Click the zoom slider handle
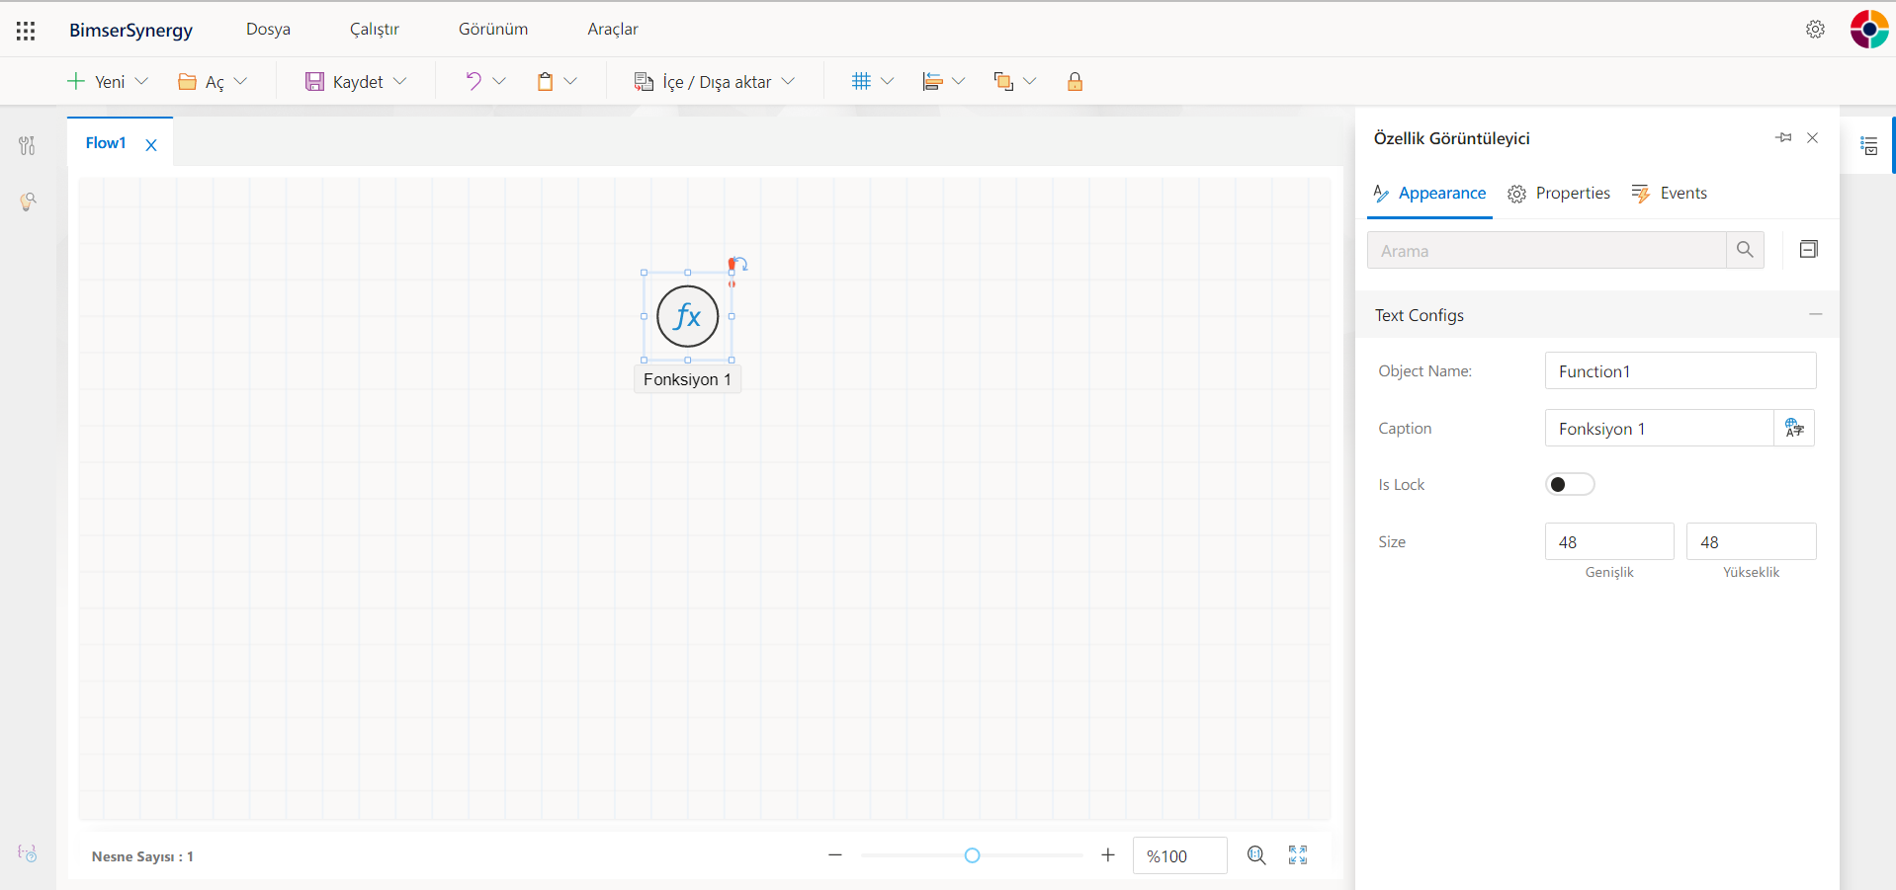 coord(972,855)
